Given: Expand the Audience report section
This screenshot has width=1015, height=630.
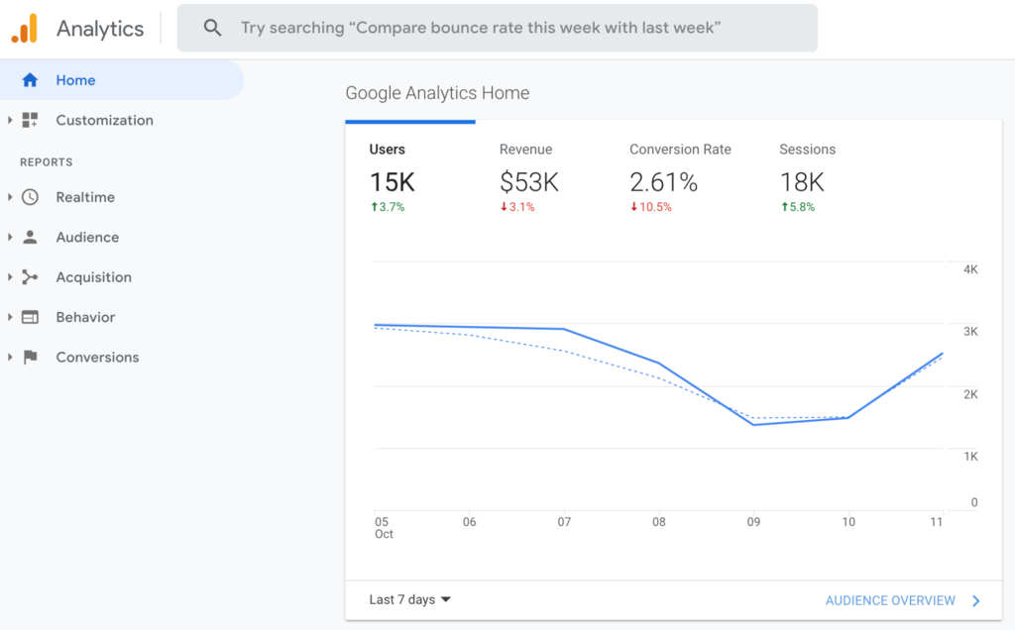Looking at the screenshot, I should point(9,237).
